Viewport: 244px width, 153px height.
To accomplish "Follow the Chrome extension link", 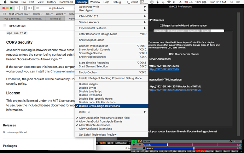I will pos(63,71).
